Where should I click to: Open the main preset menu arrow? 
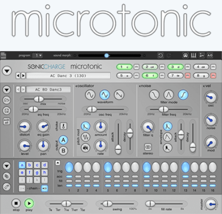click(x=7, y=71)
